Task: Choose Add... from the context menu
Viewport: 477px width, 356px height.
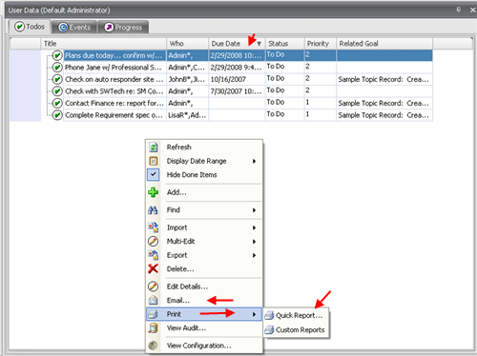Action: [204, 192]
